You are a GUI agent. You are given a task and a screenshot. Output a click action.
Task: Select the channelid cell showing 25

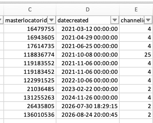136,55
